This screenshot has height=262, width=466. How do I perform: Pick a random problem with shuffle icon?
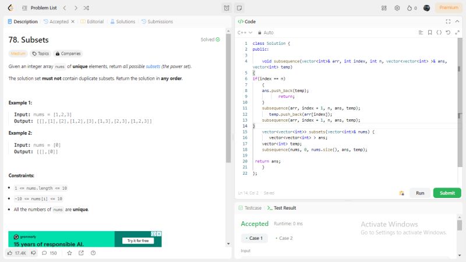[x=86, y=8]
